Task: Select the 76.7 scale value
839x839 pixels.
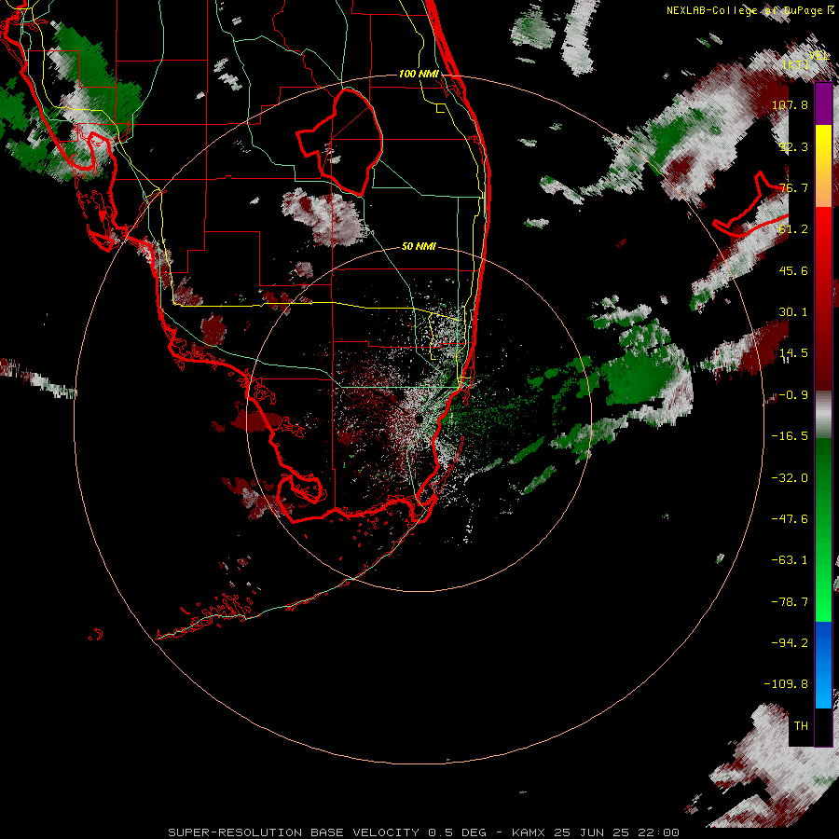Action: point(793,187)
